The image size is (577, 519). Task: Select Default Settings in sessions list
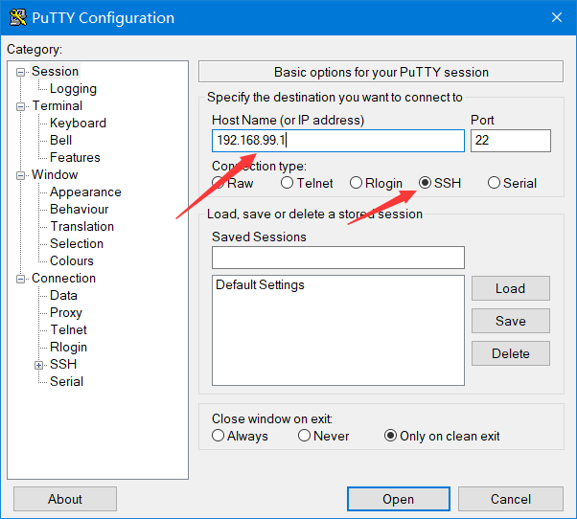point(260,284)
